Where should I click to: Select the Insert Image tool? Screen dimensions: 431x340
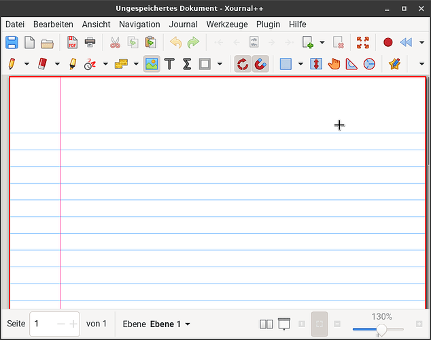click(x=152, y=64)
